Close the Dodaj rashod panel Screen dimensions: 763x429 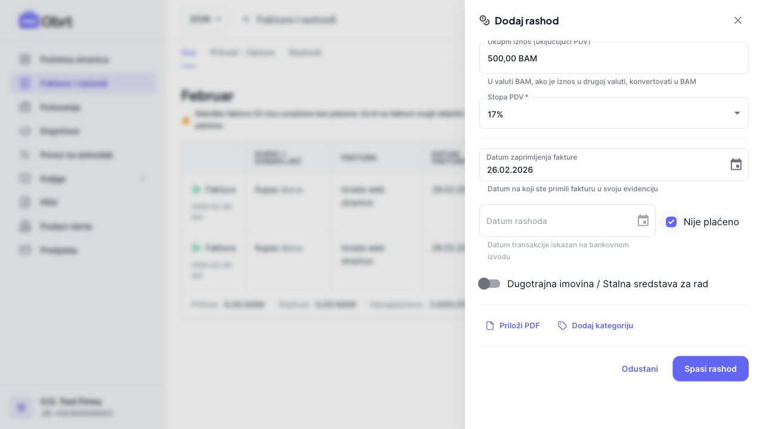coord(738,20)
